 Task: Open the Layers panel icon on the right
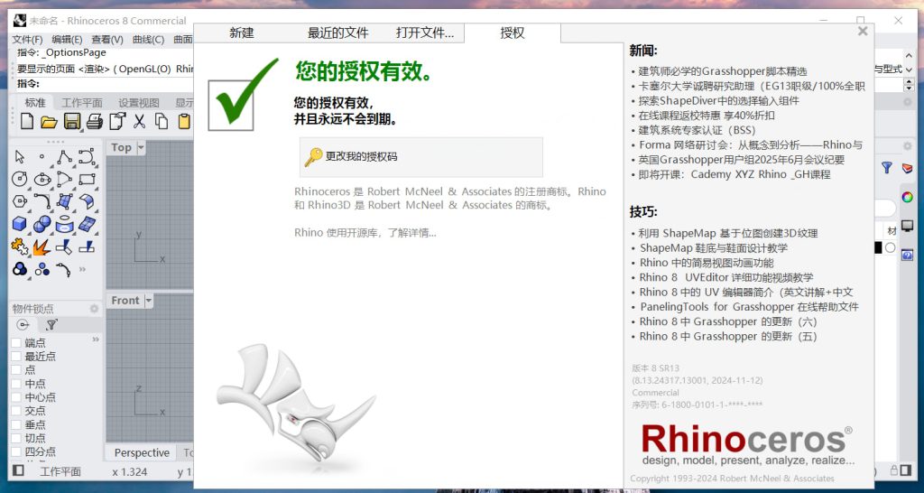(x=907, y=169)
